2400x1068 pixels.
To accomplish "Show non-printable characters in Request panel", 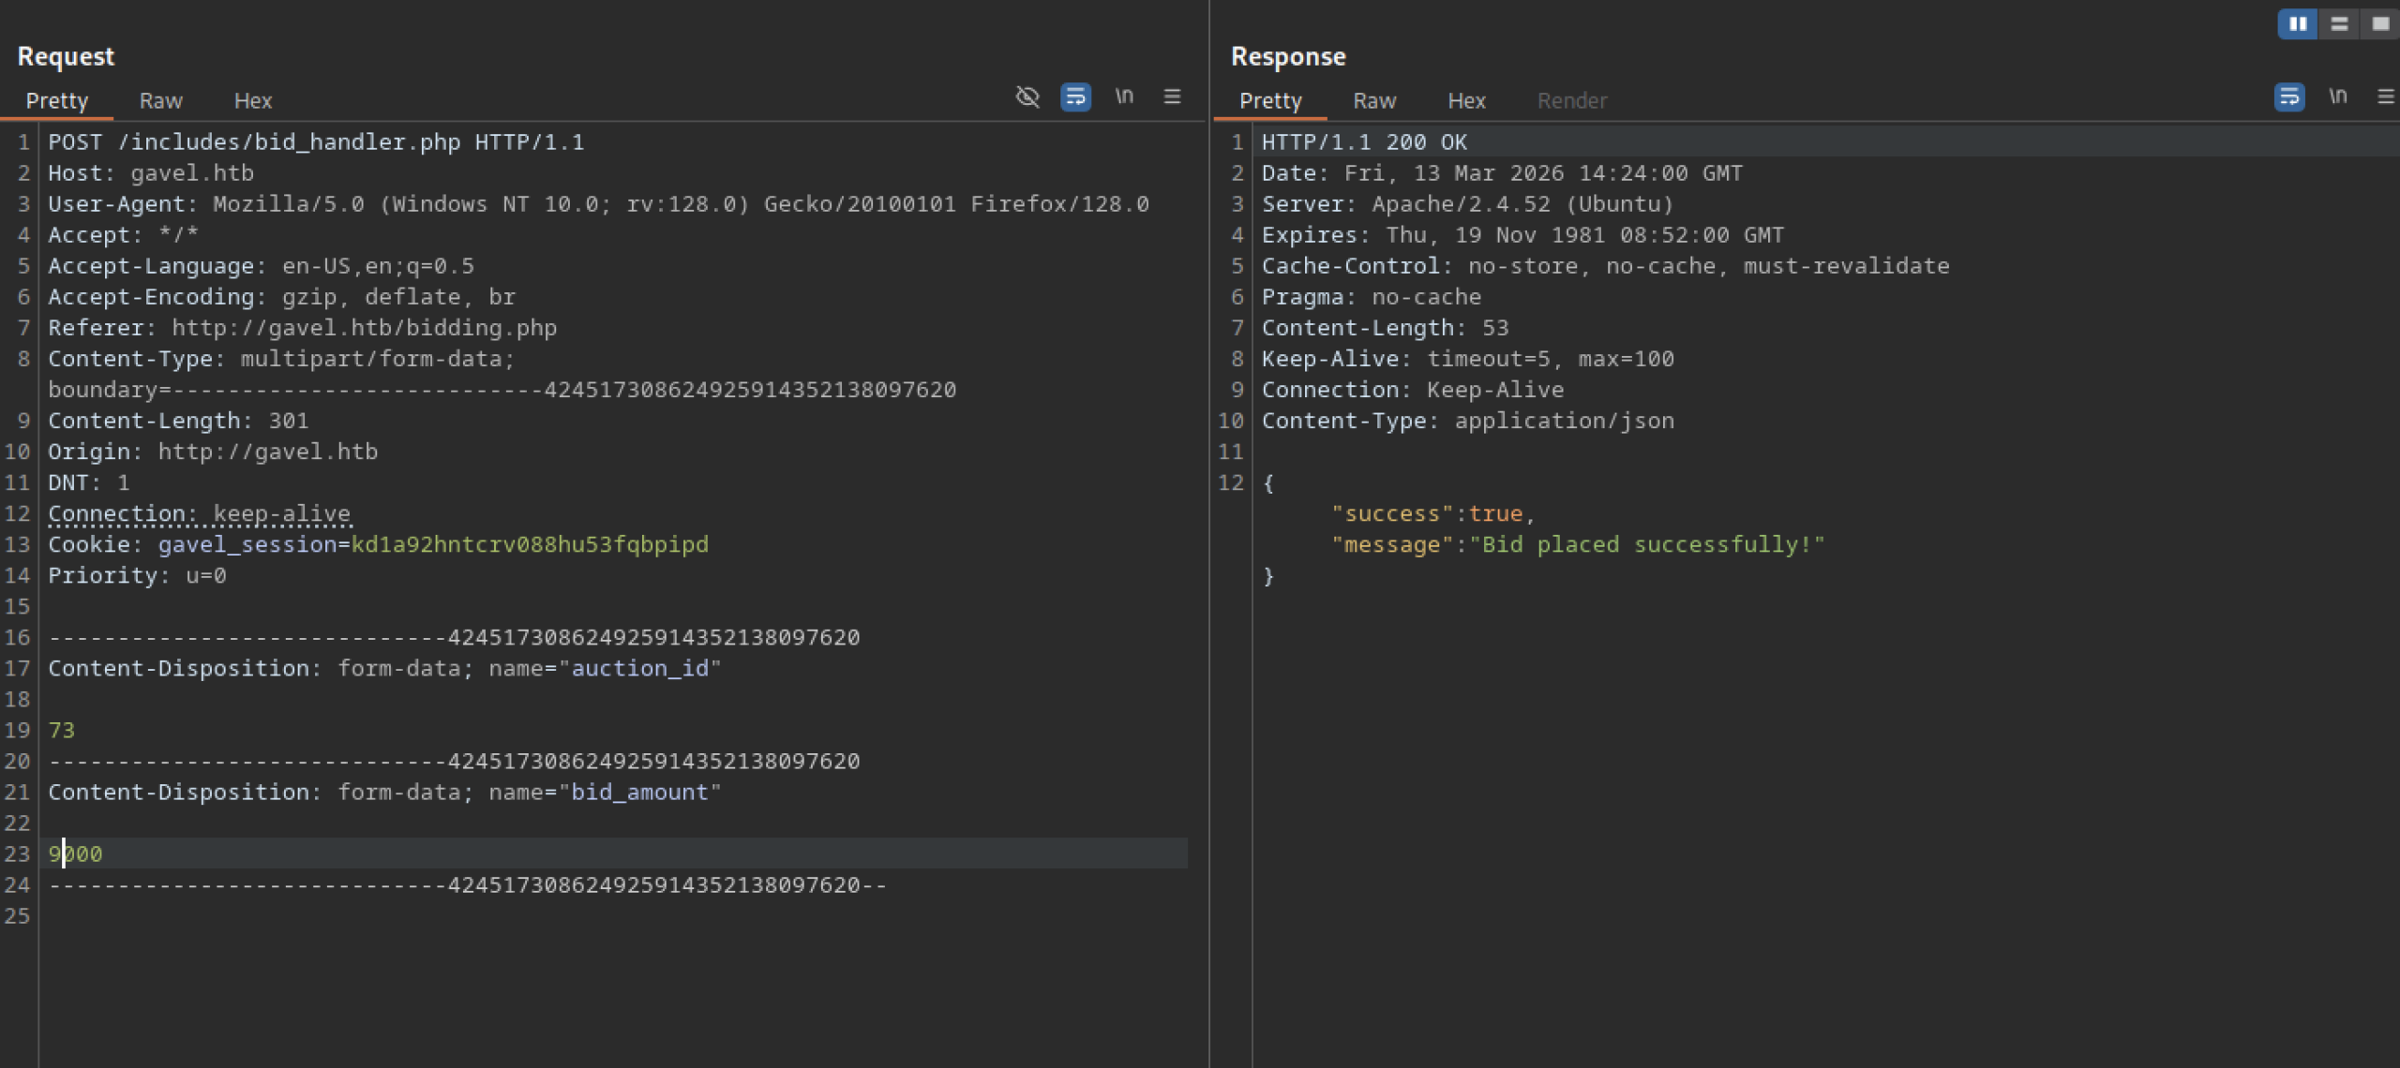I will 1124,96.
